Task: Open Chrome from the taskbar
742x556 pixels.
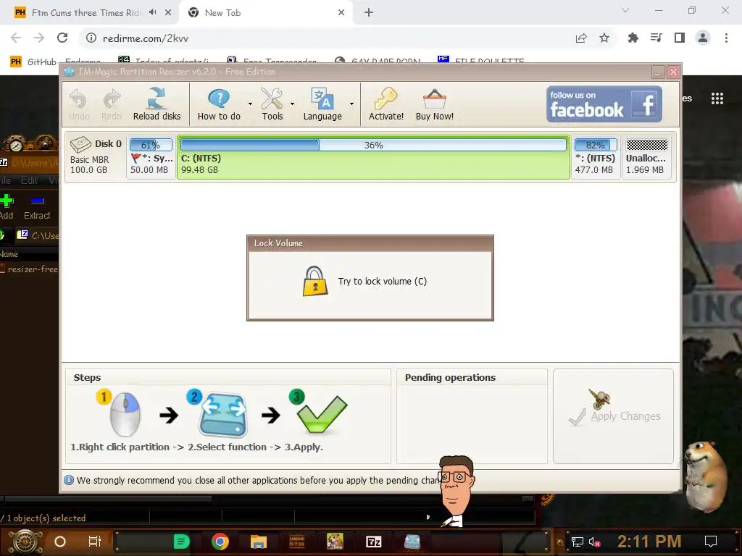Action: 220,542
